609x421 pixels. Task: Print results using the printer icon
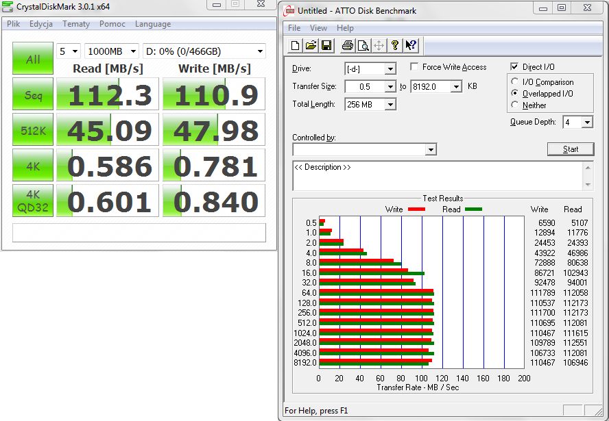pyautogui.click(x=347, y=46)
